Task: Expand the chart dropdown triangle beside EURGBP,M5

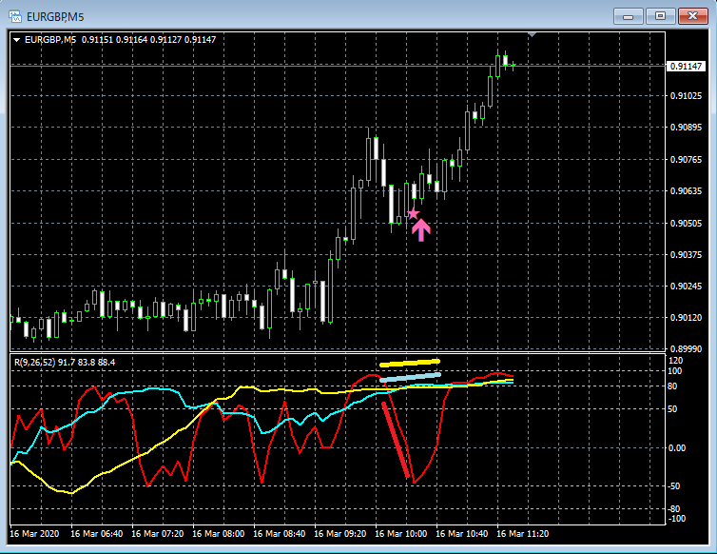Action: pyautogui.click(x=17, y=40)
